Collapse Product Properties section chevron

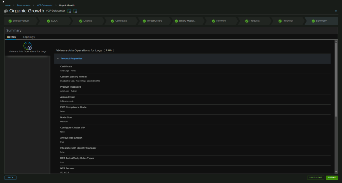coord(58,59)
